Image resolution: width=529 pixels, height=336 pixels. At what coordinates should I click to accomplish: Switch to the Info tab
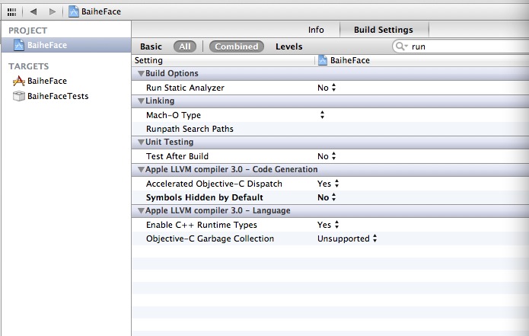(316, 30)
